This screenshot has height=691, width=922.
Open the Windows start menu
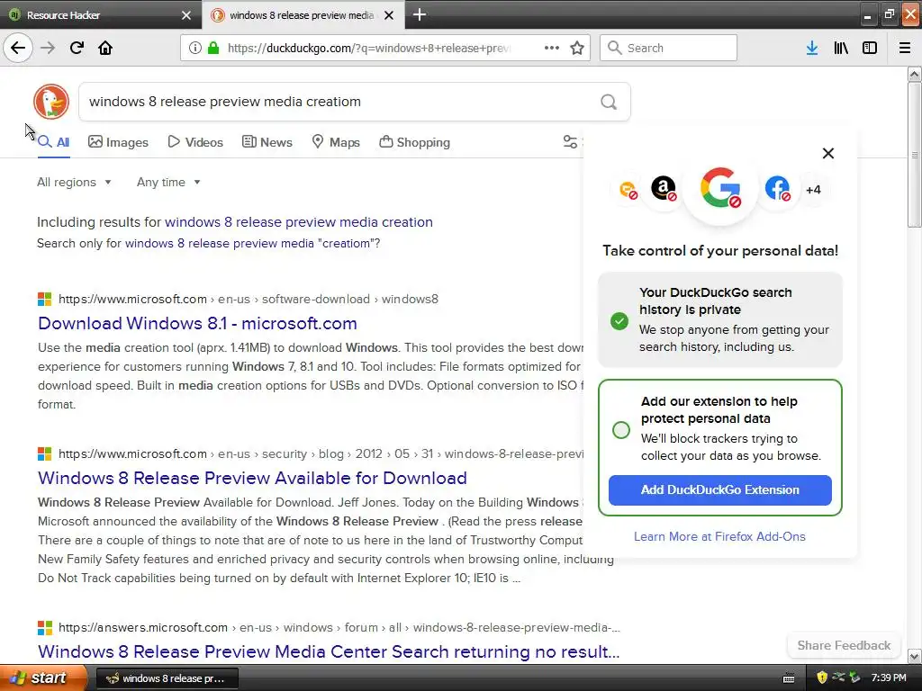click(43, 678)
